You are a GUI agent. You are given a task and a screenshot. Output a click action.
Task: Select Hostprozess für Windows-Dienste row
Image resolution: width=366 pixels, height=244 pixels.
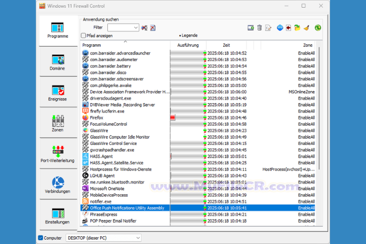click(198, 169)
